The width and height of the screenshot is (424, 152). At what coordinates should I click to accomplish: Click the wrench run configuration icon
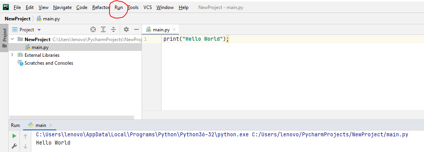coord(14,146)
